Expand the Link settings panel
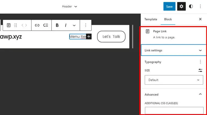207x115 pixels. (173, 50)
